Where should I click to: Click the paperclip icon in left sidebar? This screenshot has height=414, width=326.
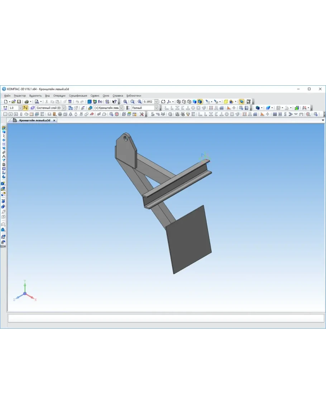coord(4,152)
